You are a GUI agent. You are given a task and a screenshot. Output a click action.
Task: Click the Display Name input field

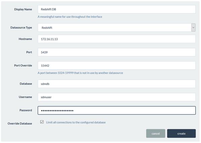click(x=117, y=9)
